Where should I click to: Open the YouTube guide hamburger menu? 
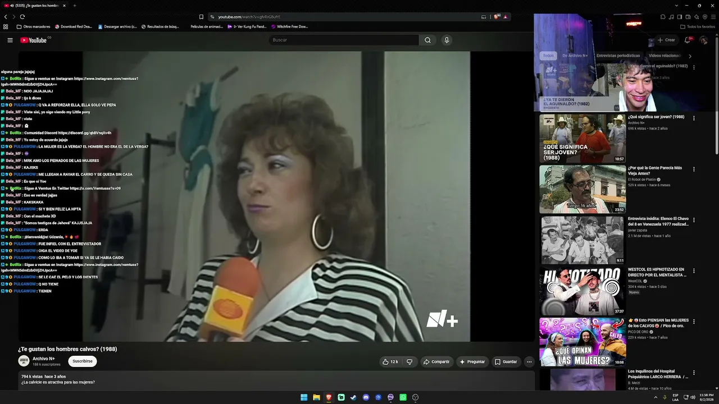click(10, 40)
